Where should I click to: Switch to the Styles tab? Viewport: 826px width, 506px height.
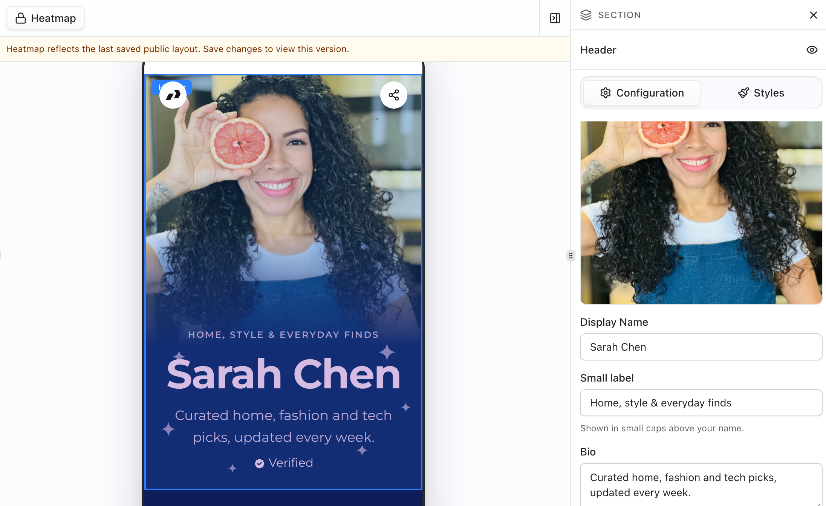tap(761, 93)
